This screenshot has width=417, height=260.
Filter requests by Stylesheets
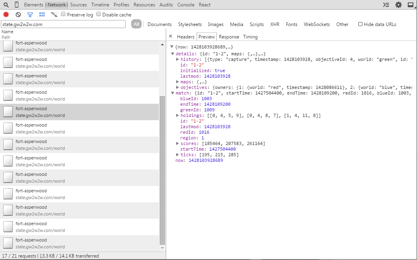[x=190, y=24]
